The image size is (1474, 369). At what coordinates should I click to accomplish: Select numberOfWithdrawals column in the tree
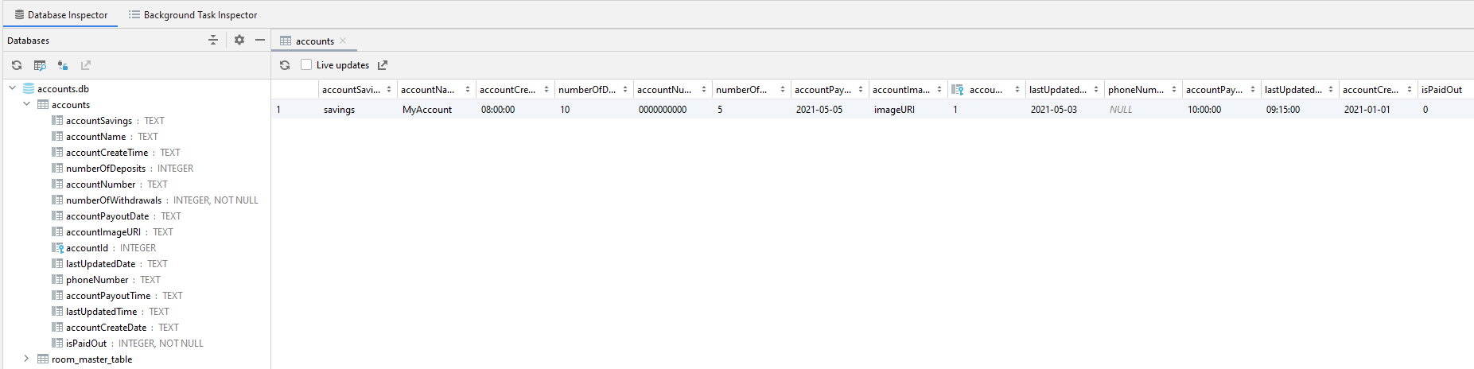[114, 200]
